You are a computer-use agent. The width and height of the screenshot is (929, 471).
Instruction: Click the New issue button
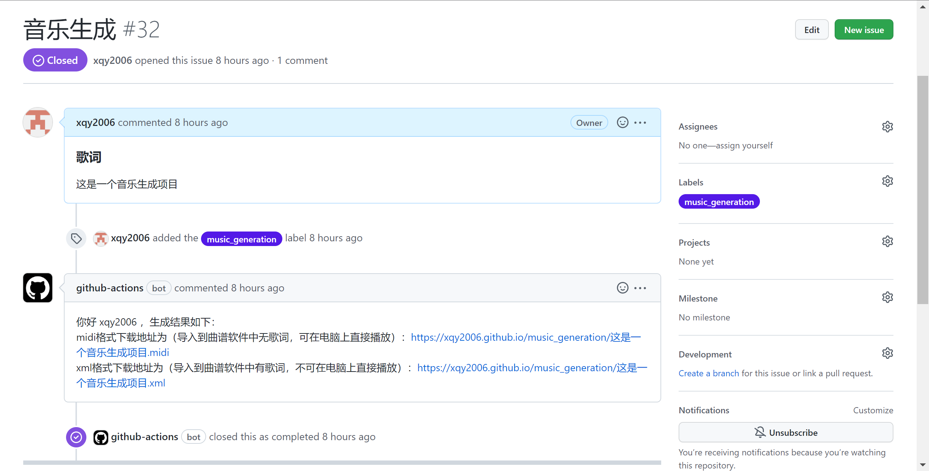tap(864, 29)
